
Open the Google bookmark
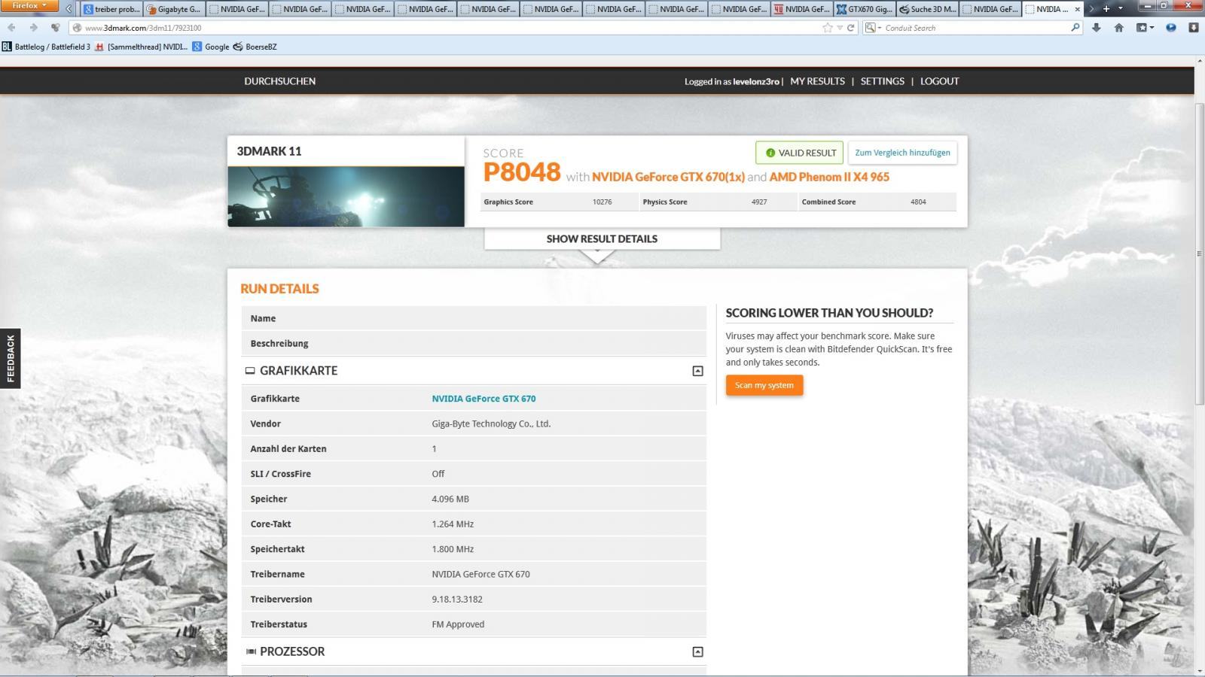(x=211, y=47)
